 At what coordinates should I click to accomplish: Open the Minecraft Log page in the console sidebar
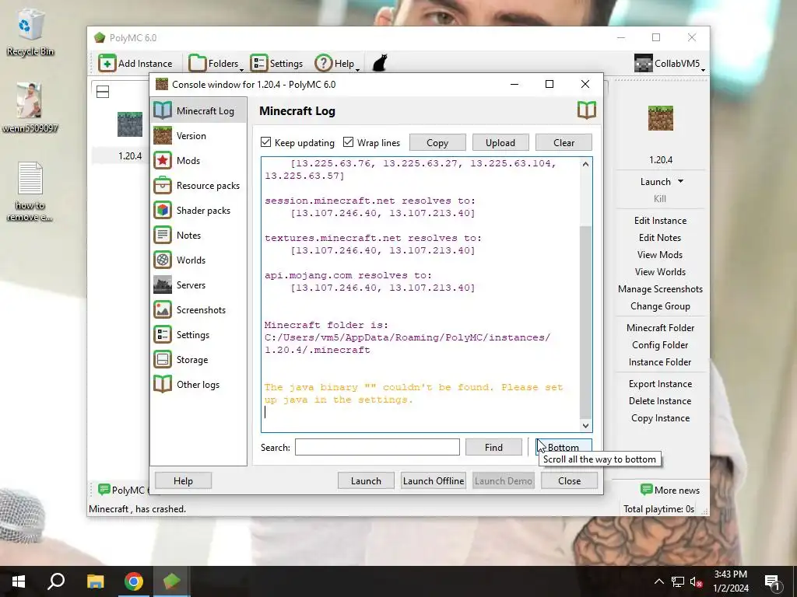coord(198,110)
